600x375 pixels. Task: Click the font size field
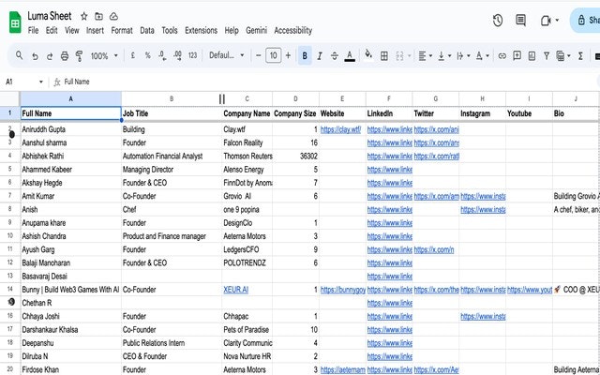[x=273, y=55]
